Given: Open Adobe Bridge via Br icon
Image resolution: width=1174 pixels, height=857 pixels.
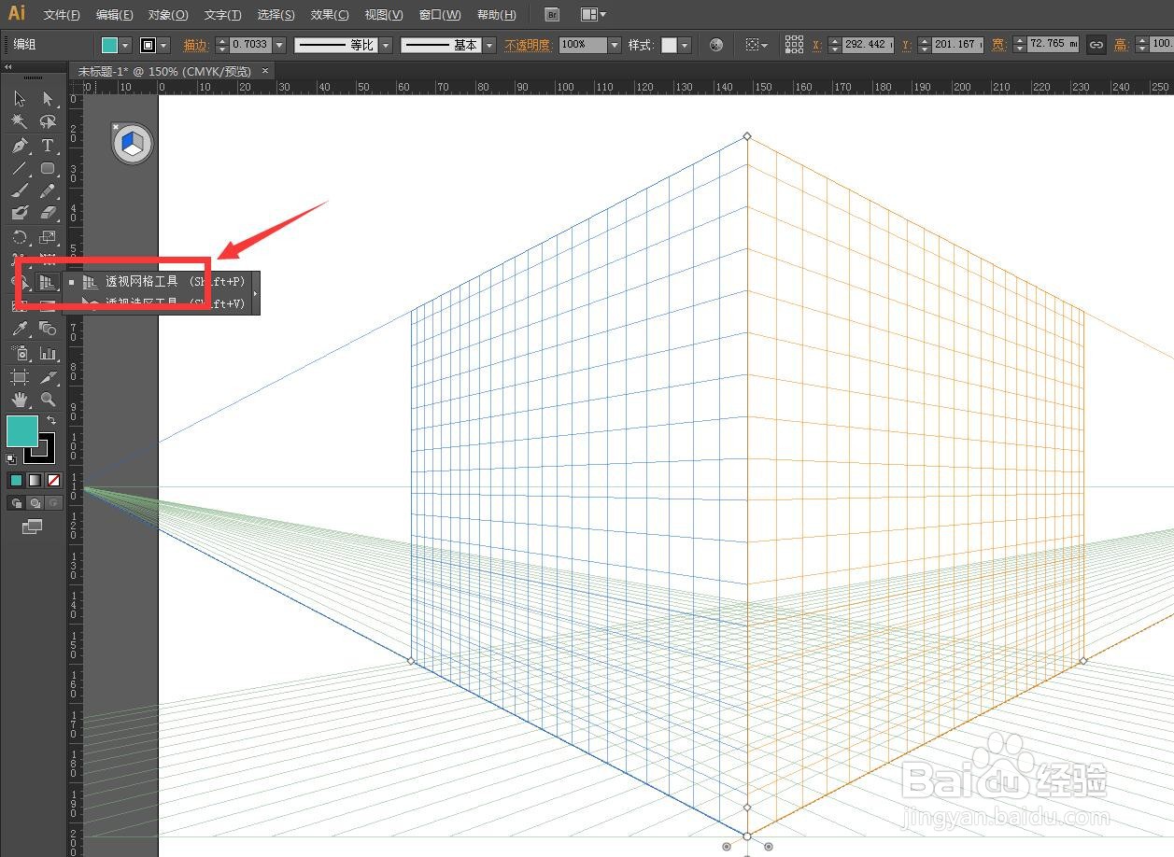Looking at the screenshot, I should (552, 15).
